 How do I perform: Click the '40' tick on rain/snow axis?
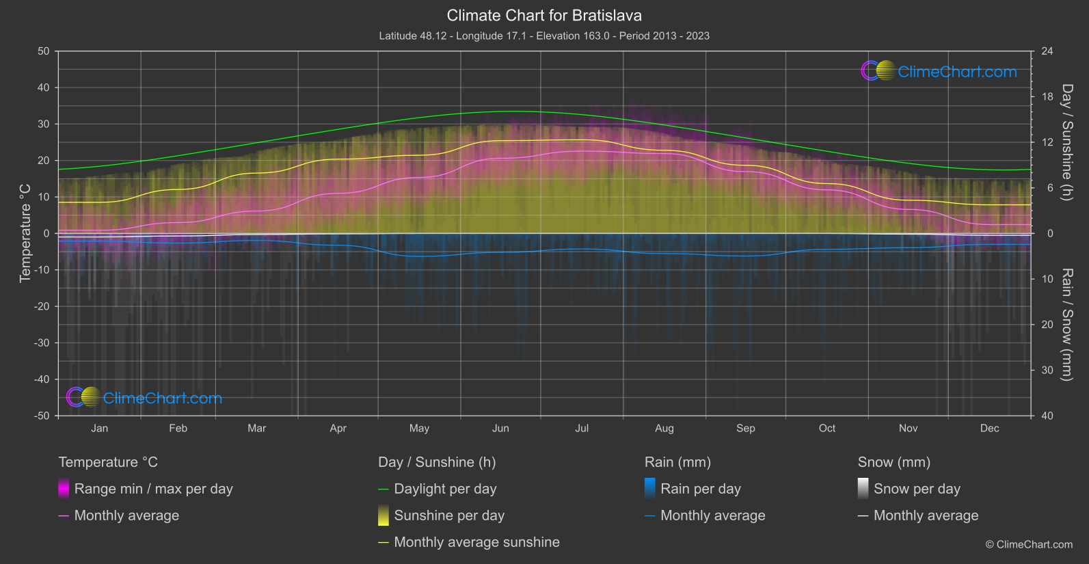pos(1047,416)
